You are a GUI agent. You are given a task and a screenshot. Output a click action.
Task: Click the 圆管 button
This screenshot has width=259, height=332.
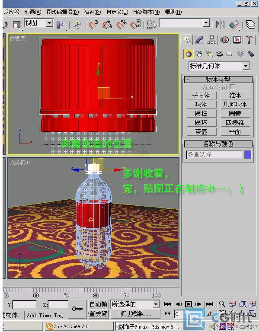235,114
